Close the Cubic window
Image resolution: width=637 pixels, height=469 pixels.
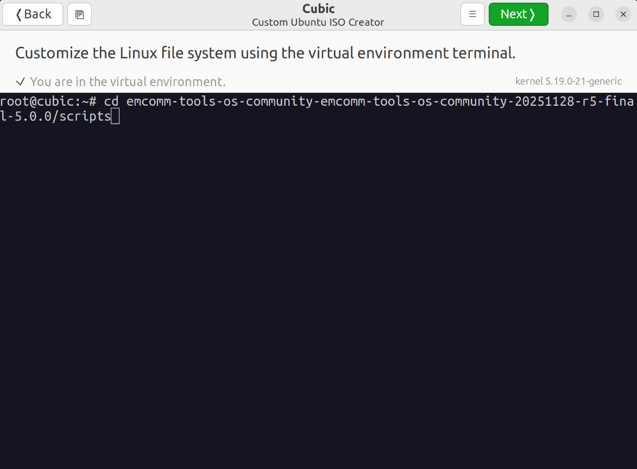click(x=623, y=15)
